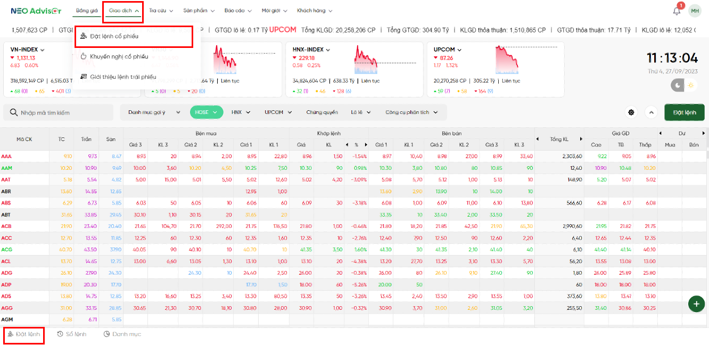Click the MH user avatar
Image resolution: width=709 pixels, height=345 pixels.
pyautogui.click(x=695, y=11)
